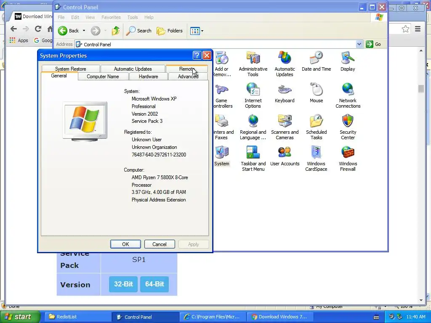Viewport: 431px width, 323px height.
Task: Expand the Back button history arrow
Action: coord(84,31)
